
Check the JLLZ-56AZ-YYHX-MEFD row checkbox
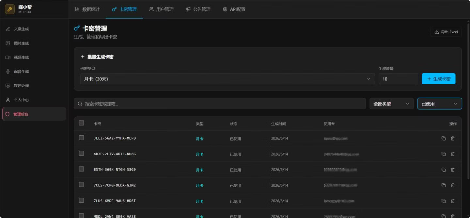82,138
